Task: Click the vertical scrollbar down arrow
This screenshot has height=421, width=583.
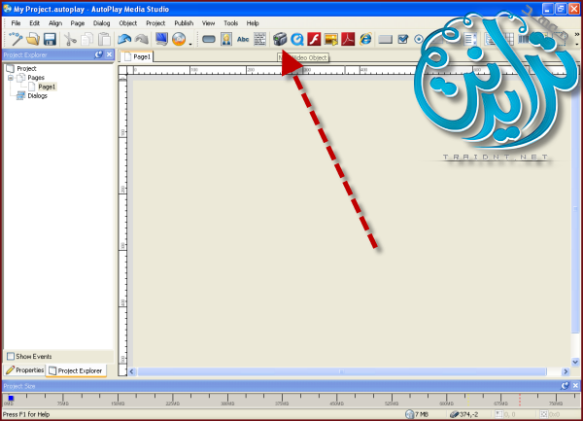Action: pyautogui.click(x=575, y=362)
